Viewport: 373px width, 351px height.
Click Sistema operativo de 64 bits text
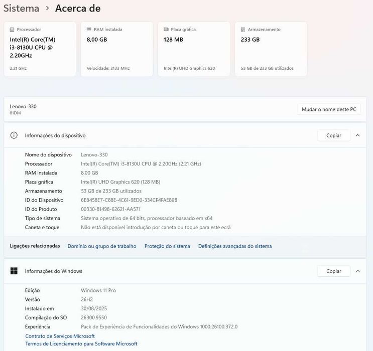click(147, 218)
